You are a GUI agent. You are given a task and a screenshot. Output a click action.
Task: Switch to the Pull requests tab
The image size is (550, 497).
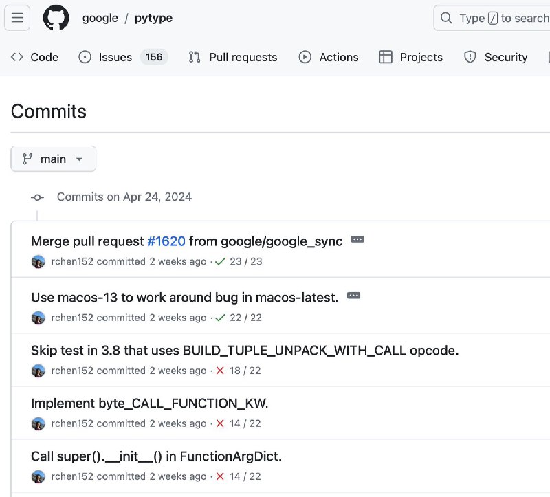pos(233,57)
